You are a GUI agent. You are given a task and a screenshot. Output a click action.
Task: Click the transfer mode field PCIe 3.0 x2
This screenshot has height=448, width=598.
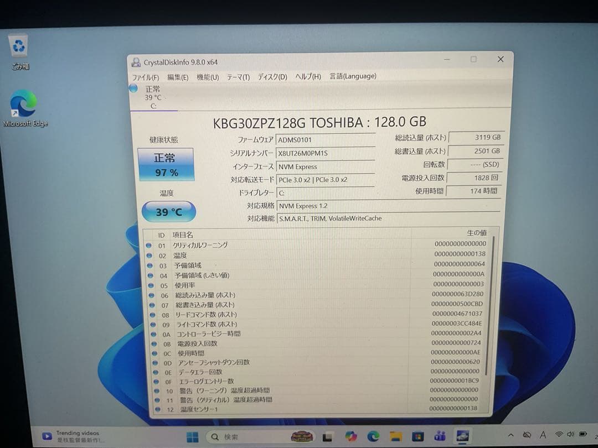click(325, 180)
